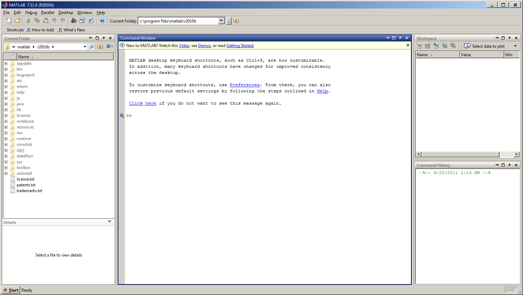Screen dimensions: 523x295
Task: Open GUIDE from the toolbar icon
Action: click(82, 21)
